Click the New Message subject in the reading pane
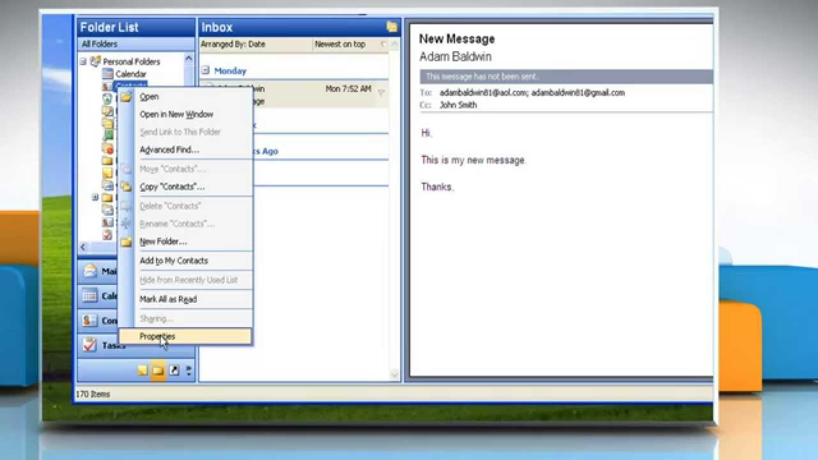The image size is (818, 460). [457, 39]
